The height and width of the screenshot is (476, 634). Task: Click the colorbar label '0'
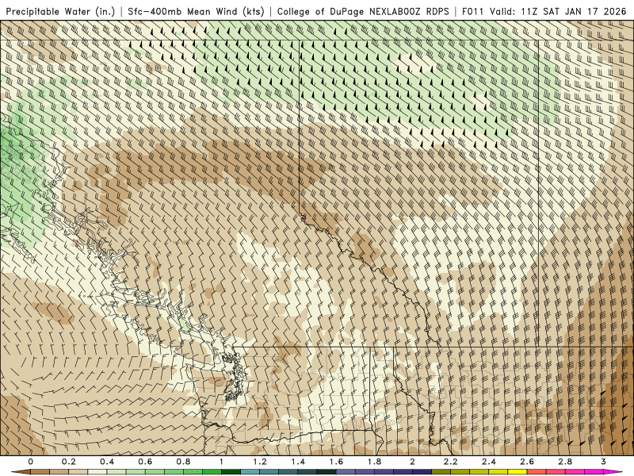click(31, 462)
